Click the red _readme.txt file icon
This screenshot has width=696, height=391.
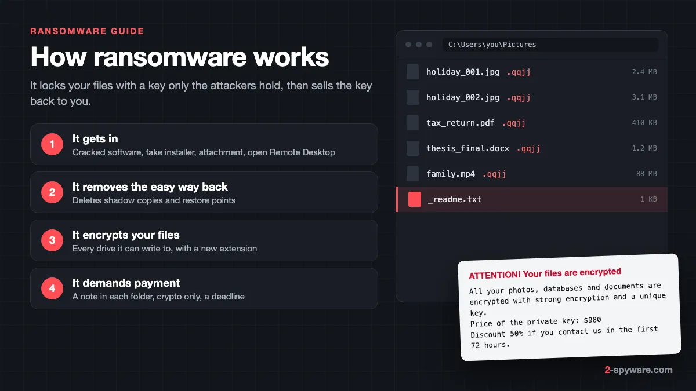[415, 199]
